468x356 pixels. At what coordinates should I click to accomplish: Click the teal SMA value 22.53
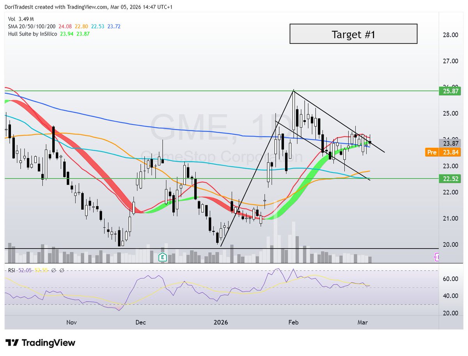tap(97, 27)
